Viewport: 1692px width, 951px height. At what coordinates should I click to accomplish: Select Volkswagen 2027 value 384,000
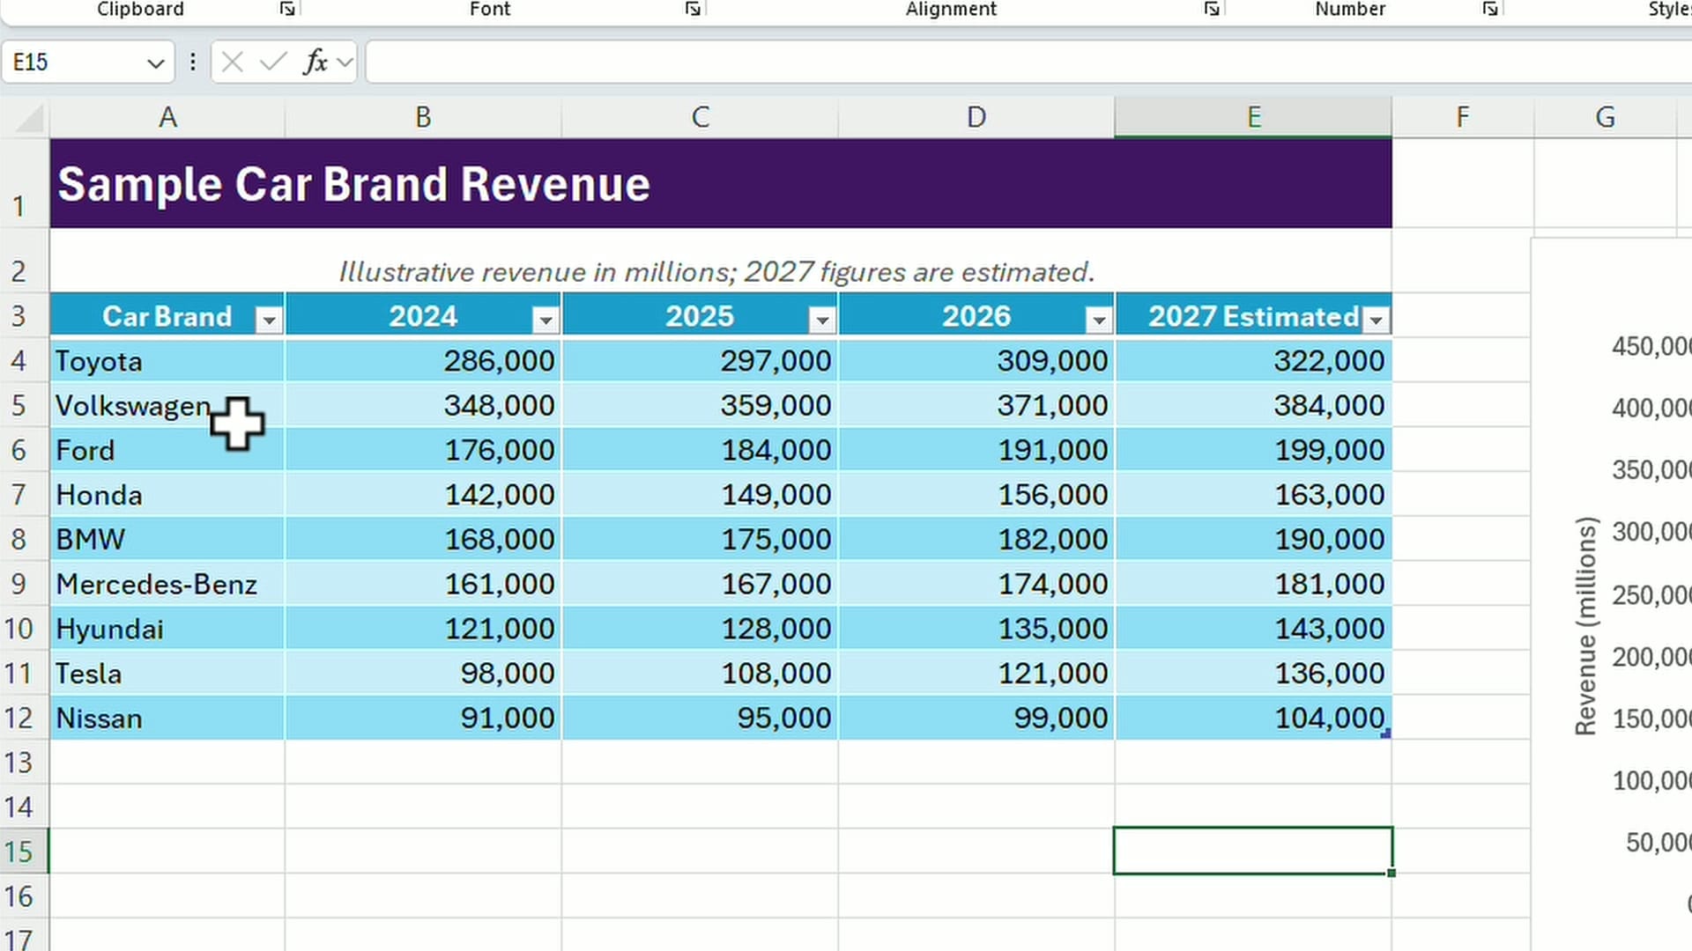[1253, 406]
